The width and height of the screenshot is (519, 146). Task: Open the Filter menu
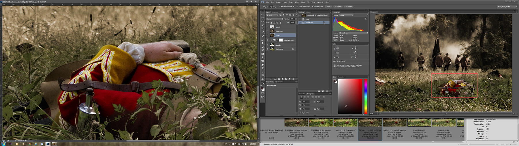pos(303,2)
